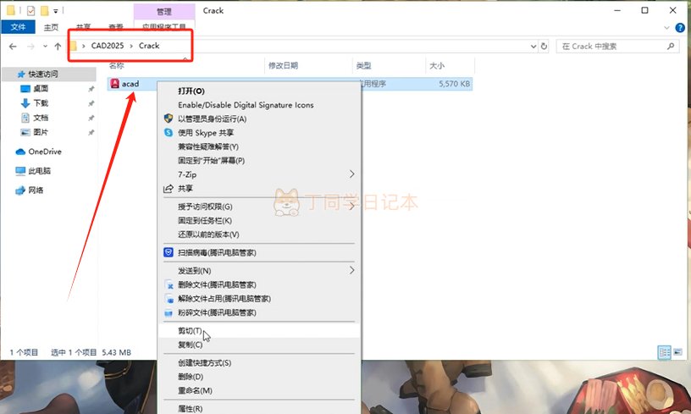691x414 pixels.
Task: Choose Enable/Disable Digital Signature Icons
Action: click(x=260, y=105)
